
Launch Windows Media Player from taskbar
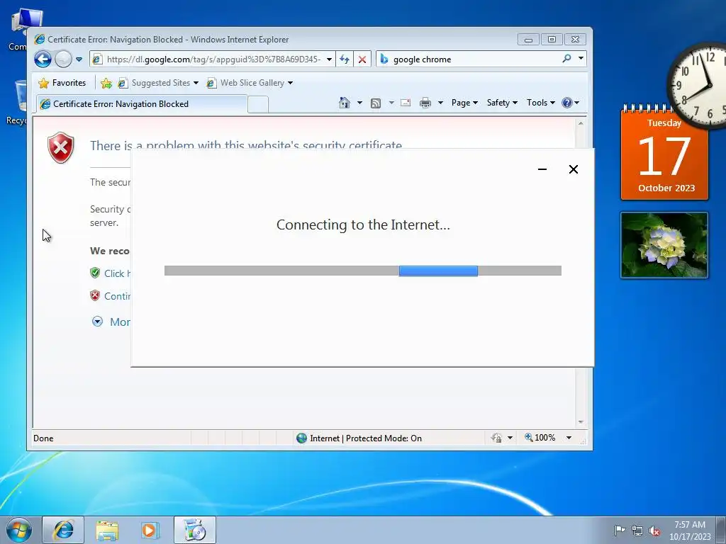150,530
